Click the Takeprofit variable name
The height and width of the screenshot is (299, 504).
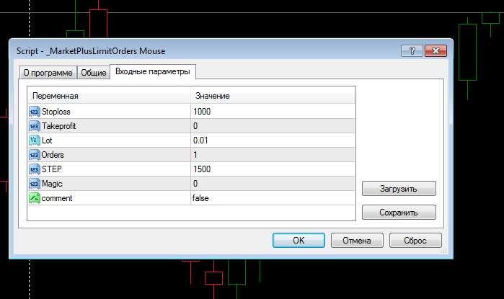pyautogui.click(x=59, y=126)
